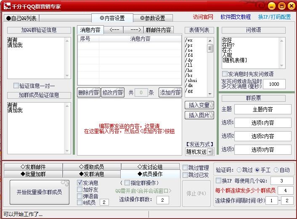297x219 pixels.
Task: Check the 弹语音 checkbox
Action: [80, 196]
